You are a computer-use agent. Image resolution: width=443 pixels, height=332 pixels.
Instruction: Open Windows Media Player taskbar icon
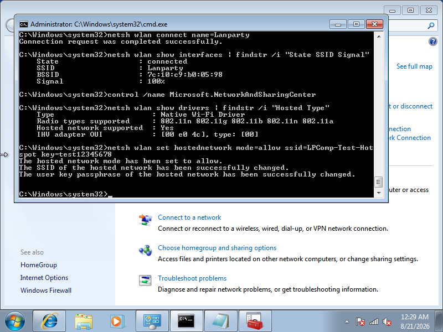point(117,321)
